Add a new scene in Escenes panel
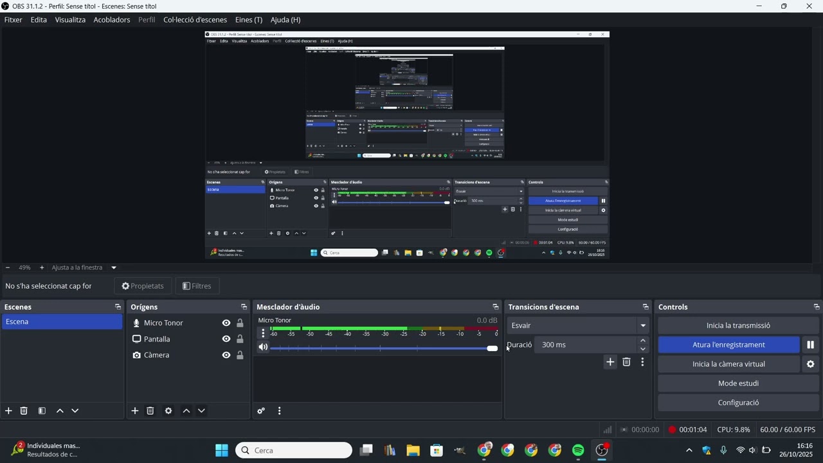Image resolution: width=823 pixels, height=463 pixels. (8, 411)
